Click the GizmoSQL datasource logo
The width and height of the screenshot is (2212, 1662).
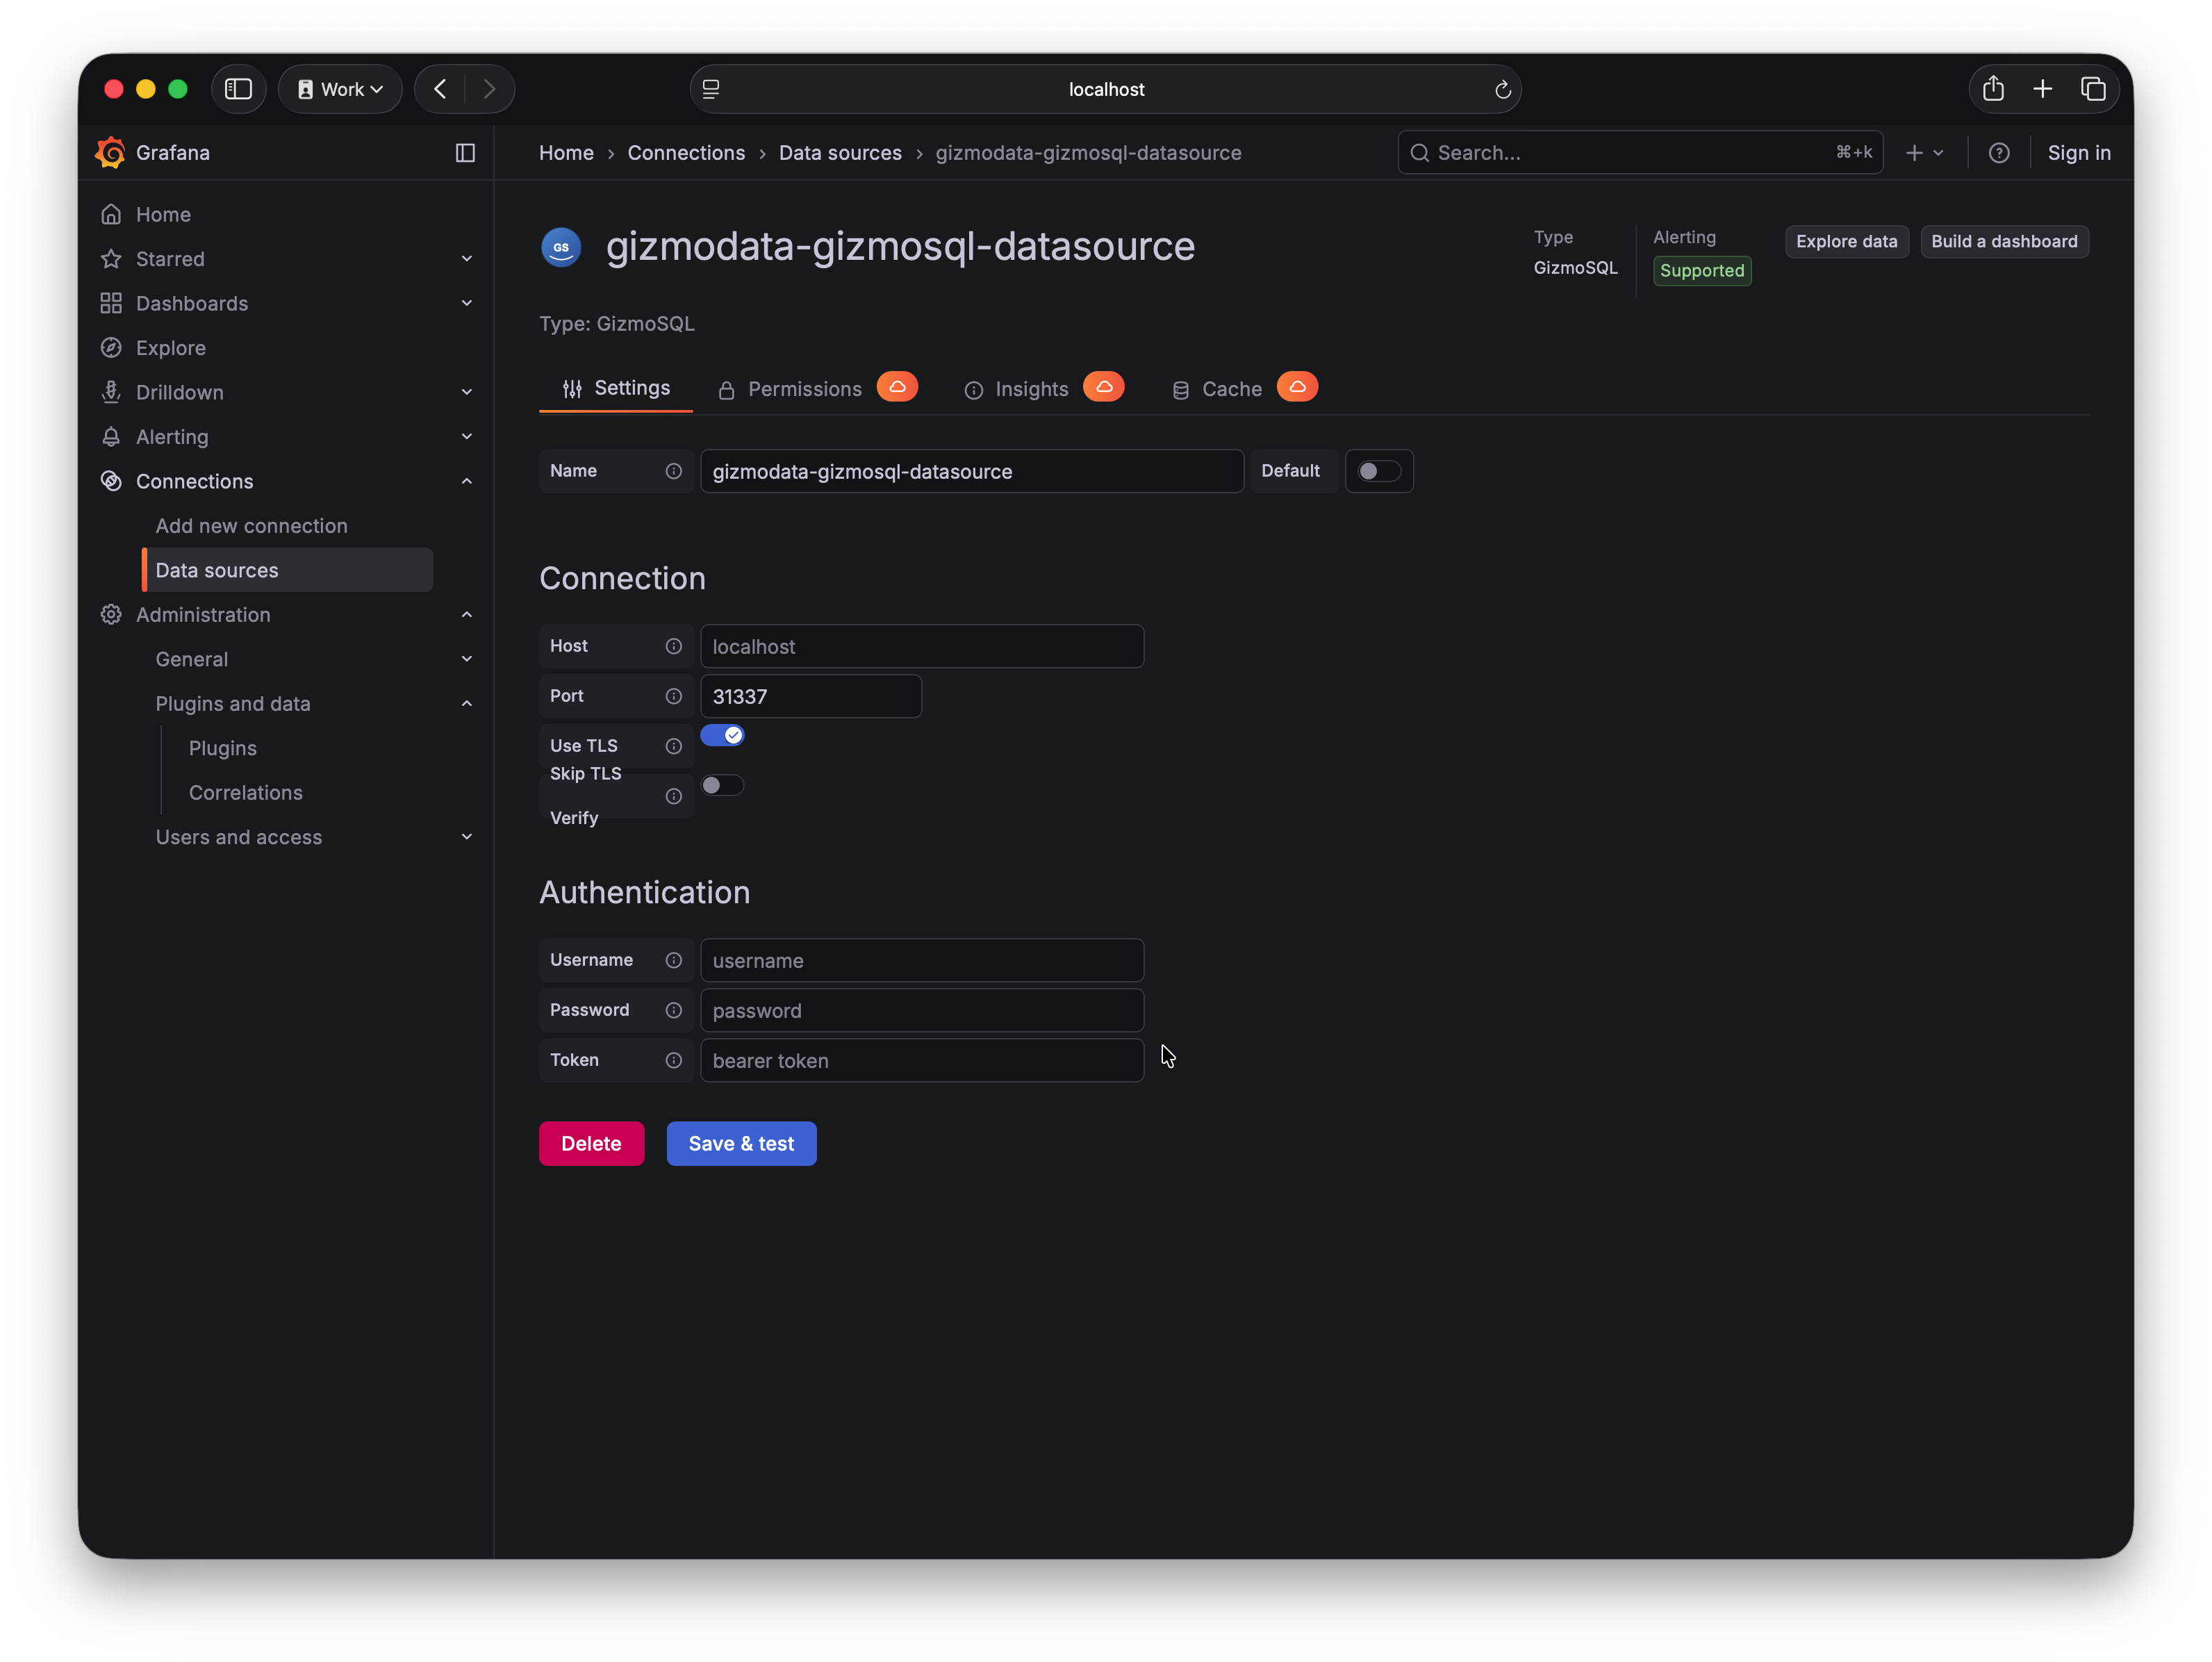click(x=561, y=247)
